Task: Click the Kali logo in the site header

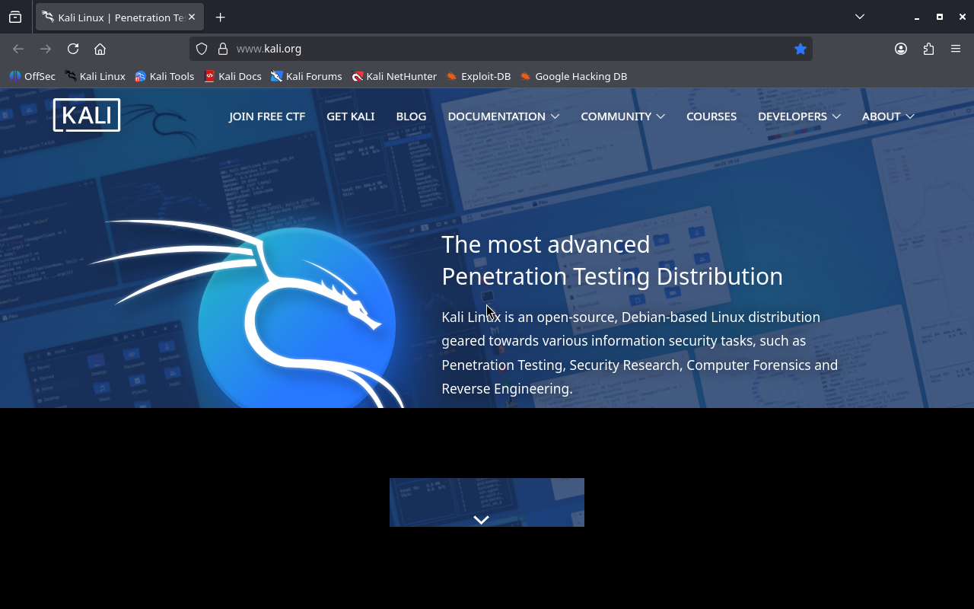Action: click(x=87, y=116)
